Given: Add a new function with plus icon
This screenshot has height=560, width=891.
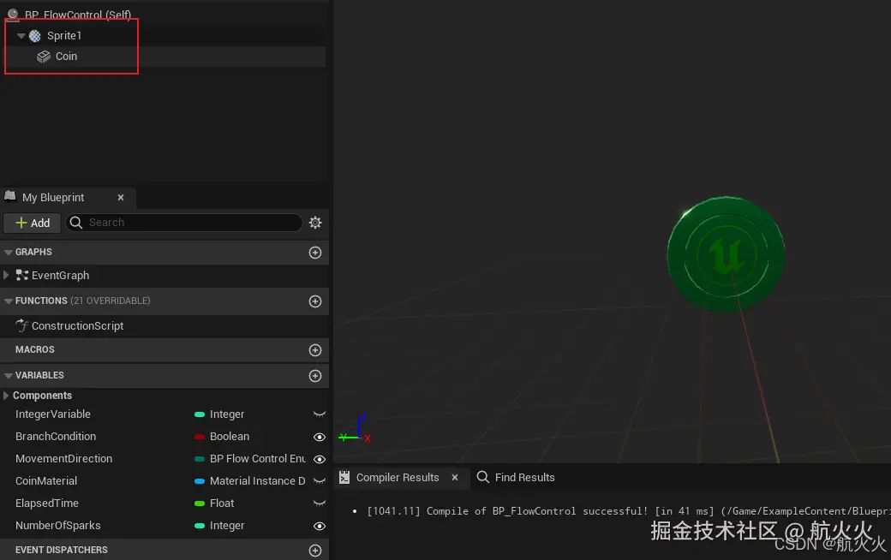Looking at the screenshot, I should [315, 301].
